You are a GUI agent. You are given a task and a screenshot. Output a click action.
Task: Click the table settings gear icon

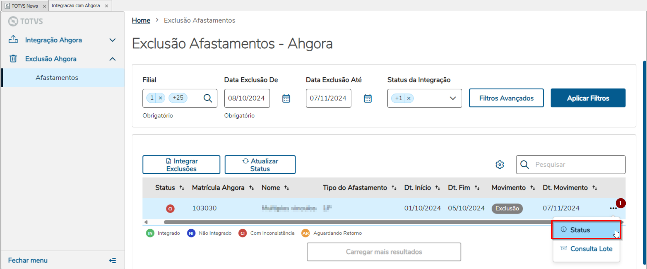pos(500,165)
